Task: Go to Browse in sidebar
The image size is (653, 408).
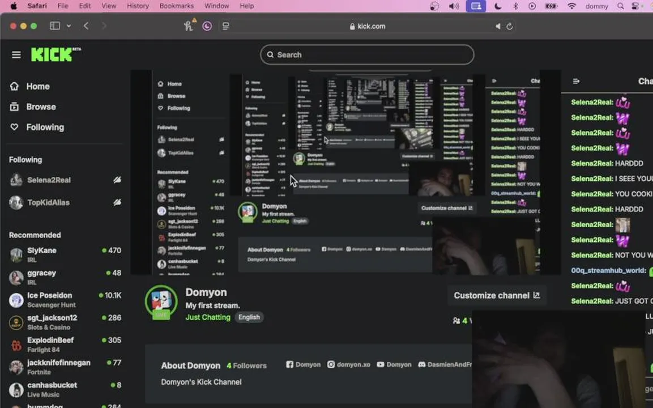Action: pyautogui.click(x=41, y=107)
